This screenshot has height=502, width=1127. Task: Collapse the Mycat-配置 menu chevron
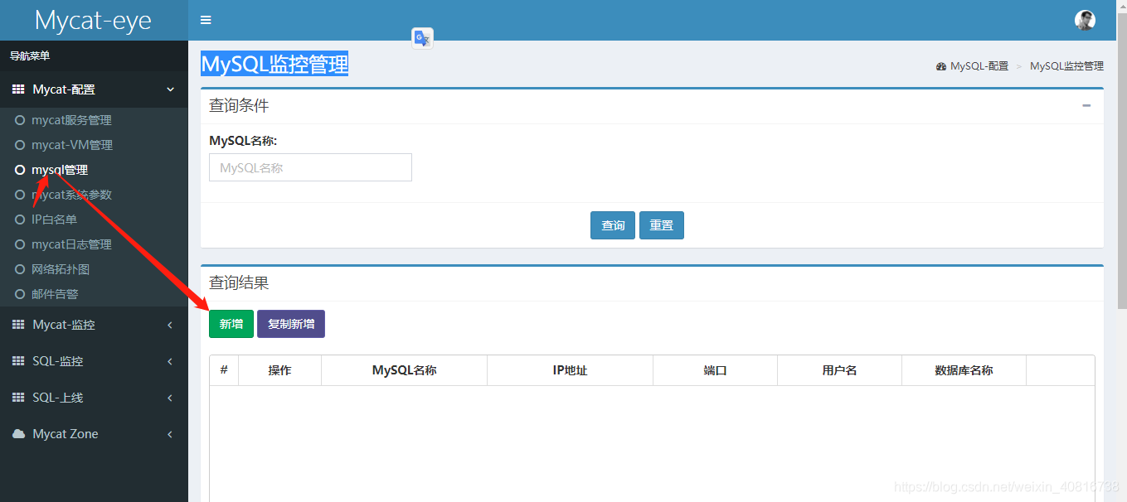[170, 89]
